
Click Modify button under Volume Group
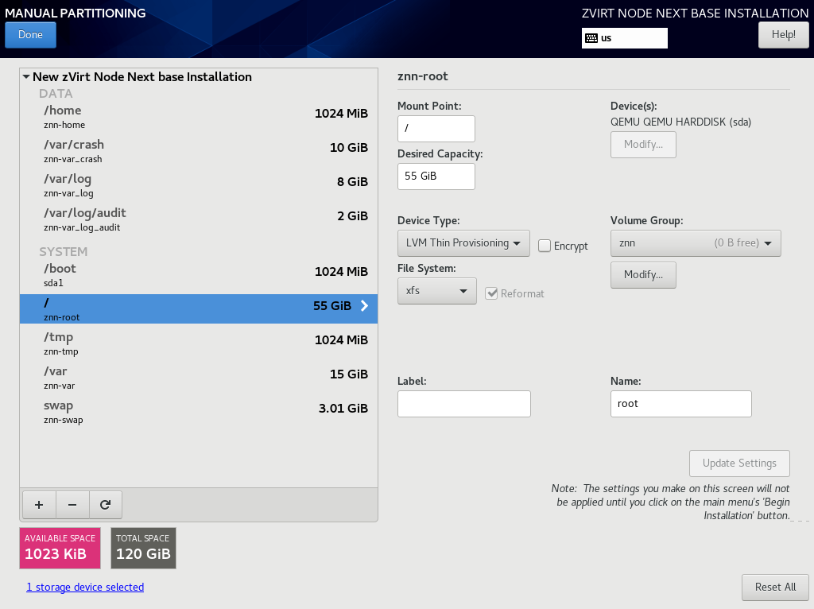click(643, 274)
